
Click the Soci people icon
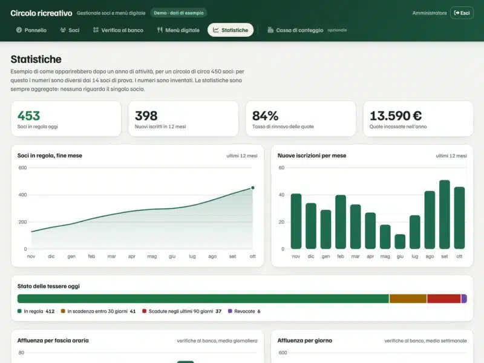[63, 30]
